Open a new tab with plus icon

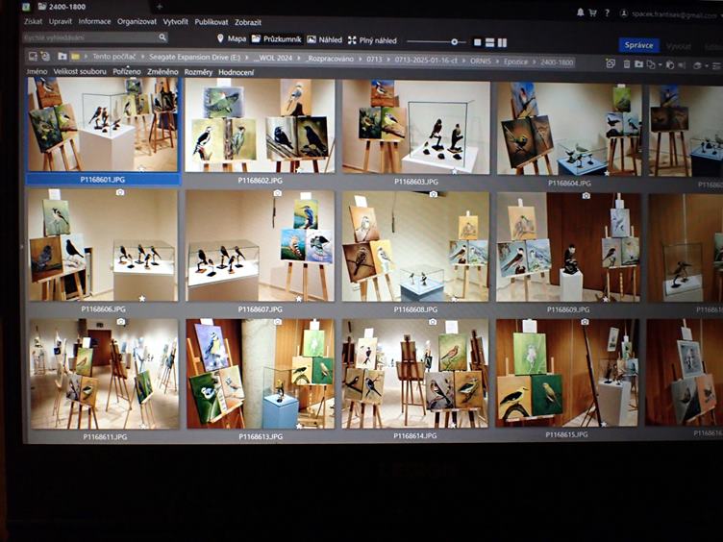click(159, 7)
